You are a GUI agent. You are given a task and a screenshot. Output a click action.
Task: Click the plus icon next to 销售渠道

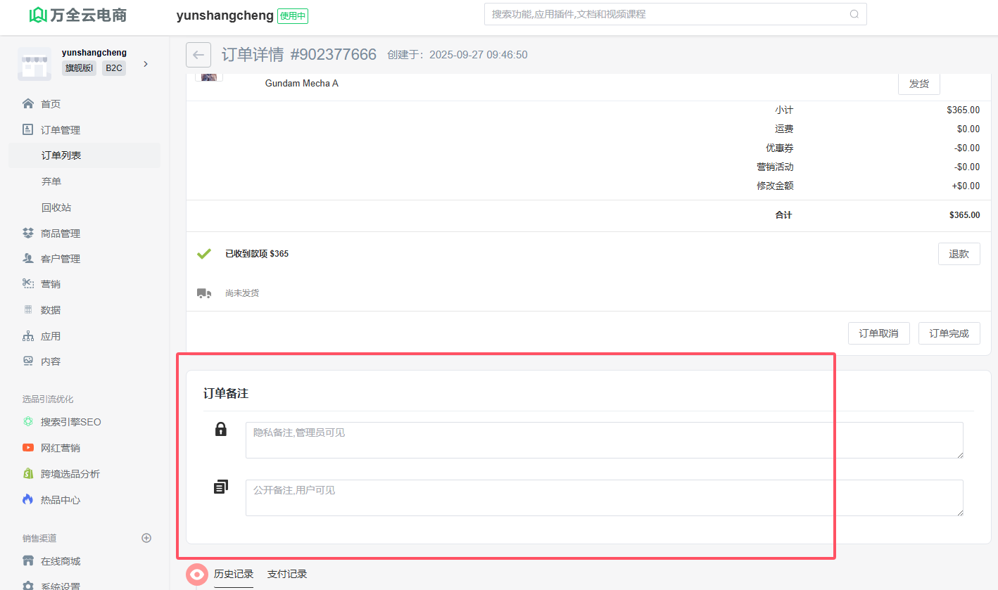click(146, 538)
